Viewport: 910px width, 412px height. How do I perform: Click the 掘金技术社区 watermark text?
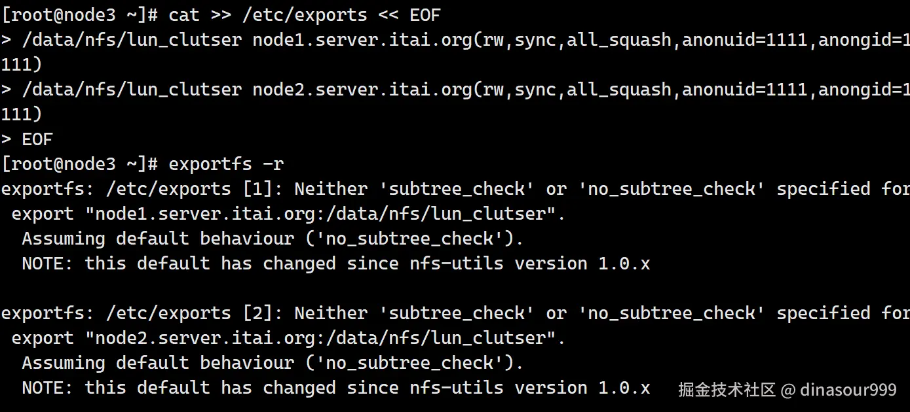click(727, 390)
